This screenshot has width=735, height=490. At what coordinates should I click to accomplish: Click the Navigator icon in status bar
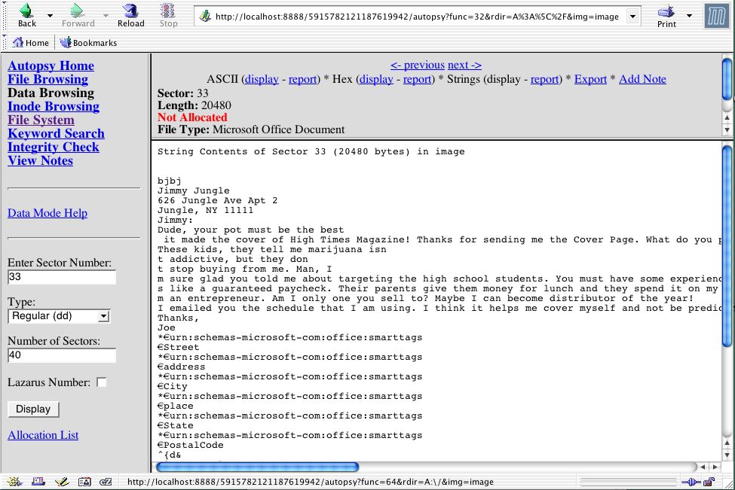tap(14, 482)
